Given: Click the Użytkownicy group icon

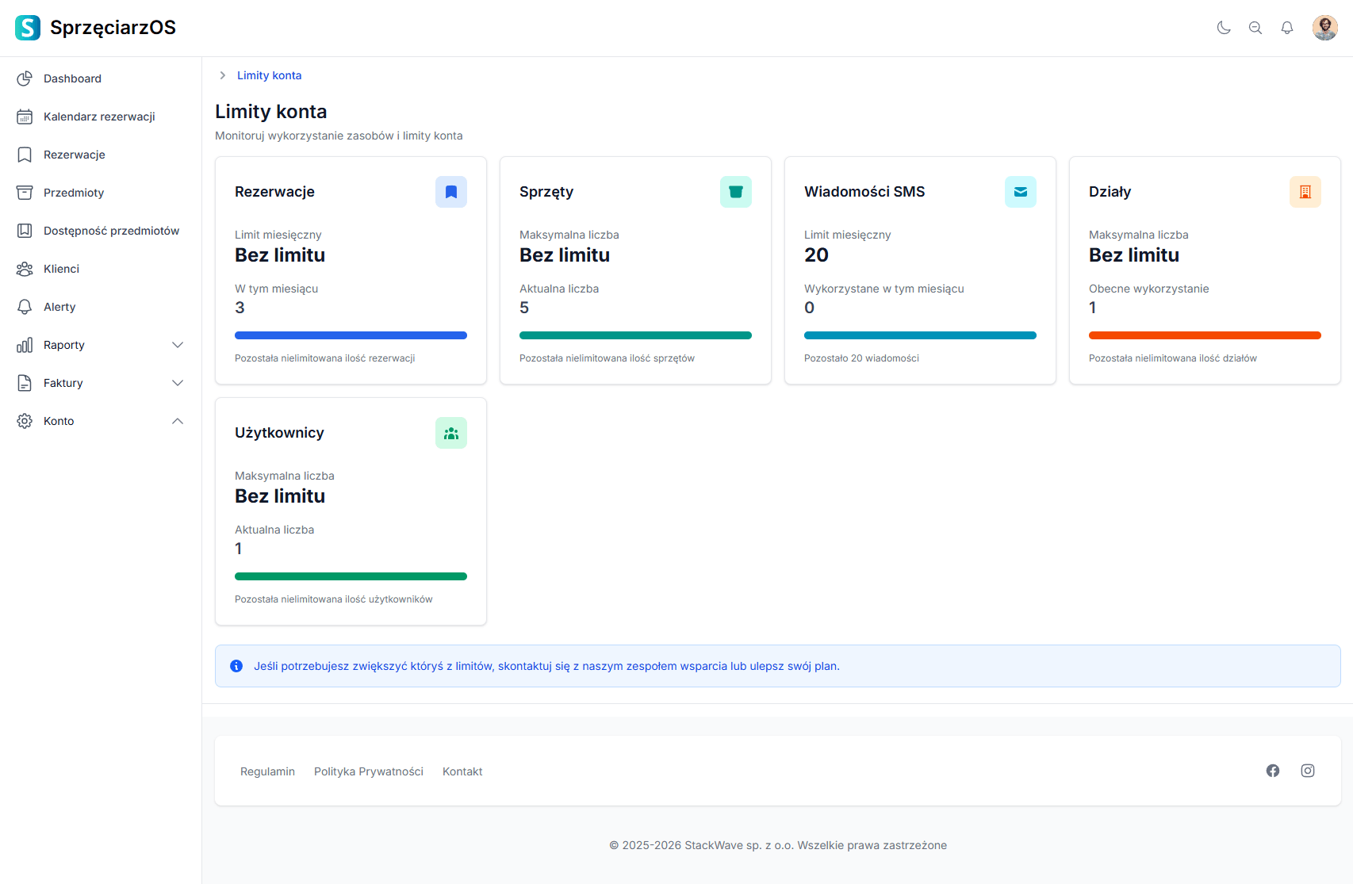Looking at the screenshot, I should tap(451, 433).
